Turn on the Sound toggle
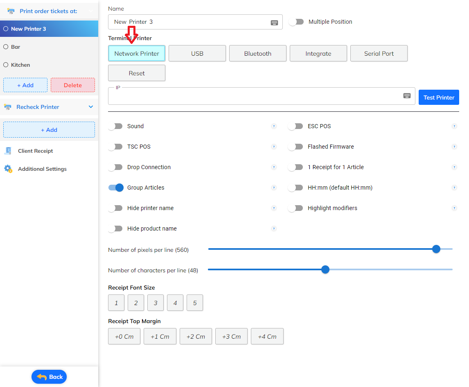This screenshot has height=387, width=469. pyautogui.click(x=115, y=126)
